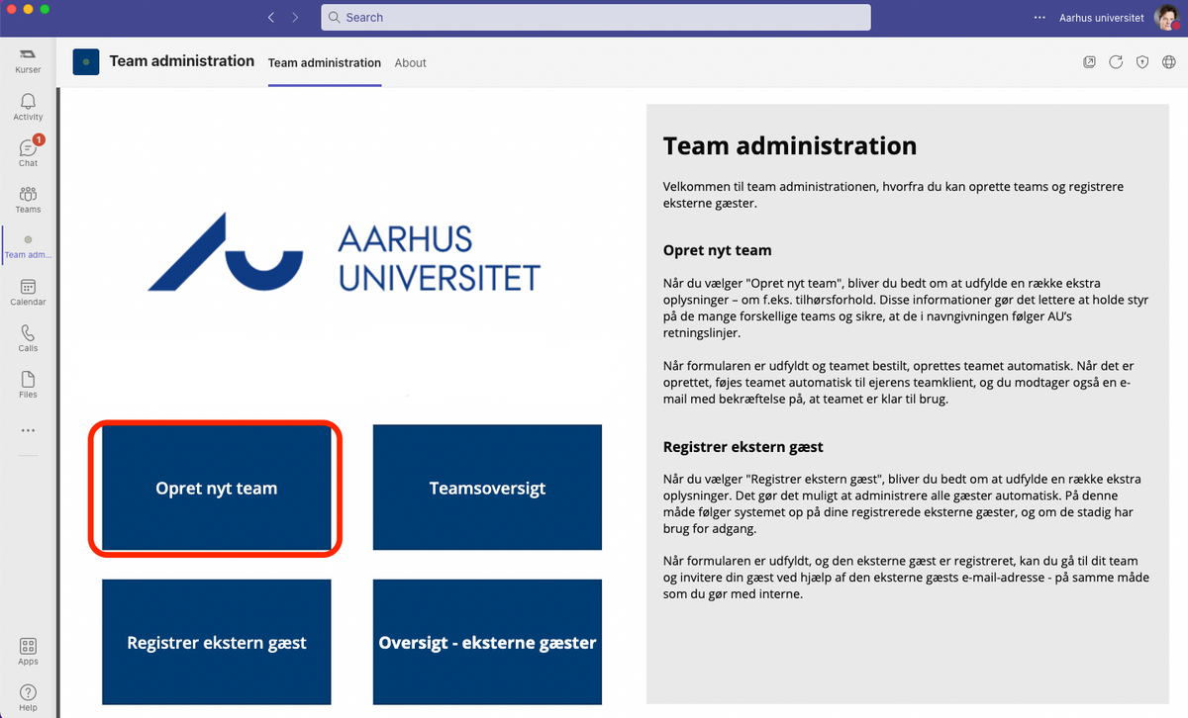The height and width of the screenshot is (718, 1188).
Task: Open Kurser in the left app bar
Action: (28, 60)
